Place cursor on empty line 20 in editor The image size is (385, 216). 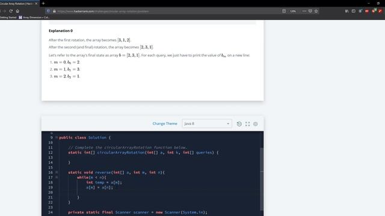pyautogui.click(x=159, y=192)
